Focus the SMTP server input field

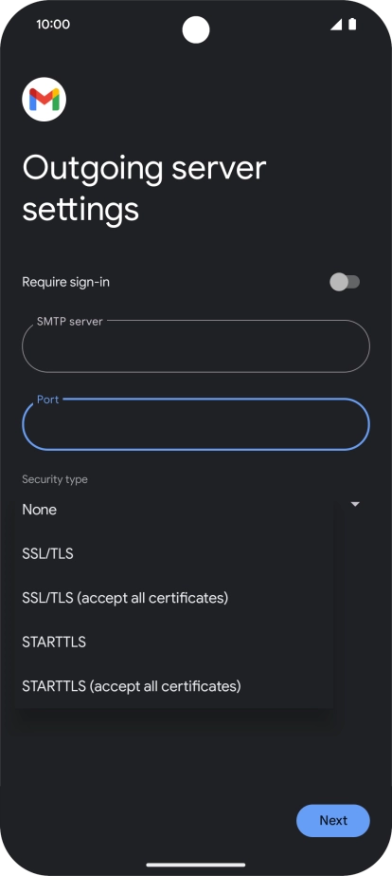(196, 346)
